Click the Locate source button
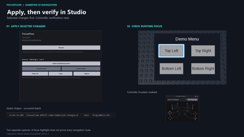This screenshot has height=137, width=244. click(x=41, y=68)
